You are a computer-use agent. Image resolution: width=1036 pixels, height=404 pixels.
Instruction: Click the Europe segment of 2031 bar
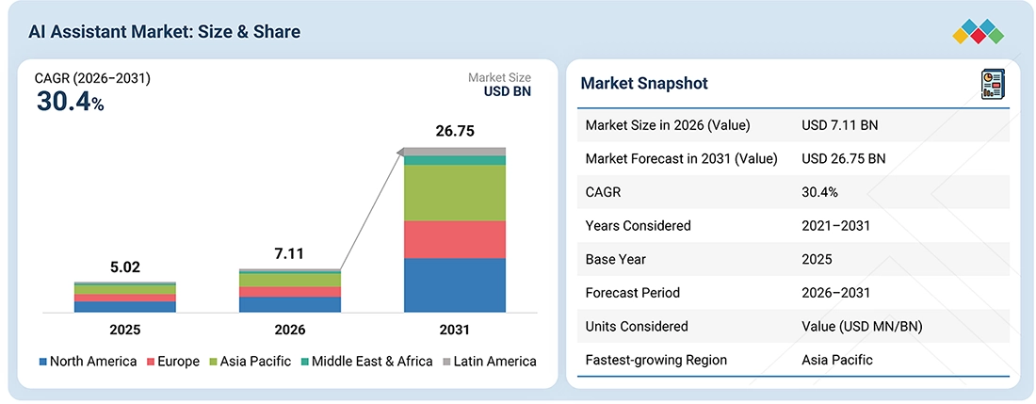click(455, 239)
